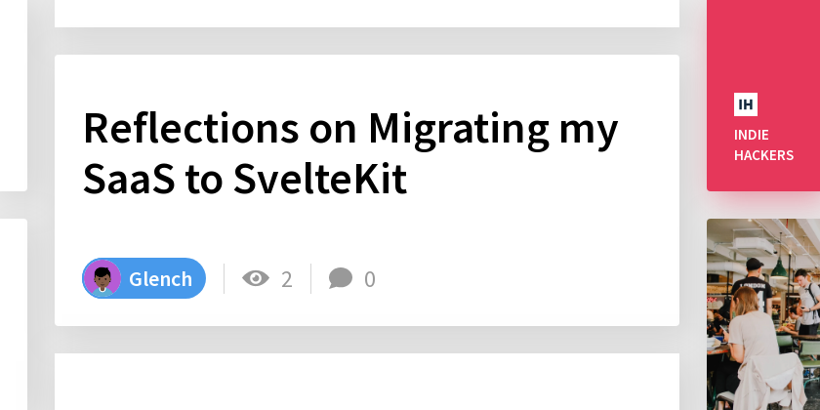Select the white card below the article
Screen dimensions: 820x410
click(367, 382)
